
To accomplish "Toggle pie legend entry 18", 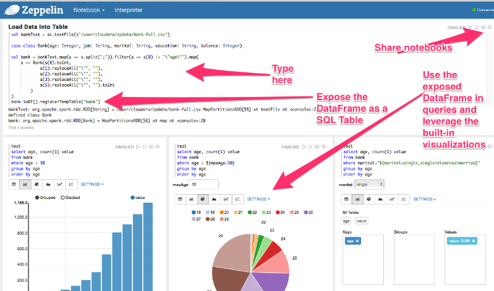I will point(196,213).
